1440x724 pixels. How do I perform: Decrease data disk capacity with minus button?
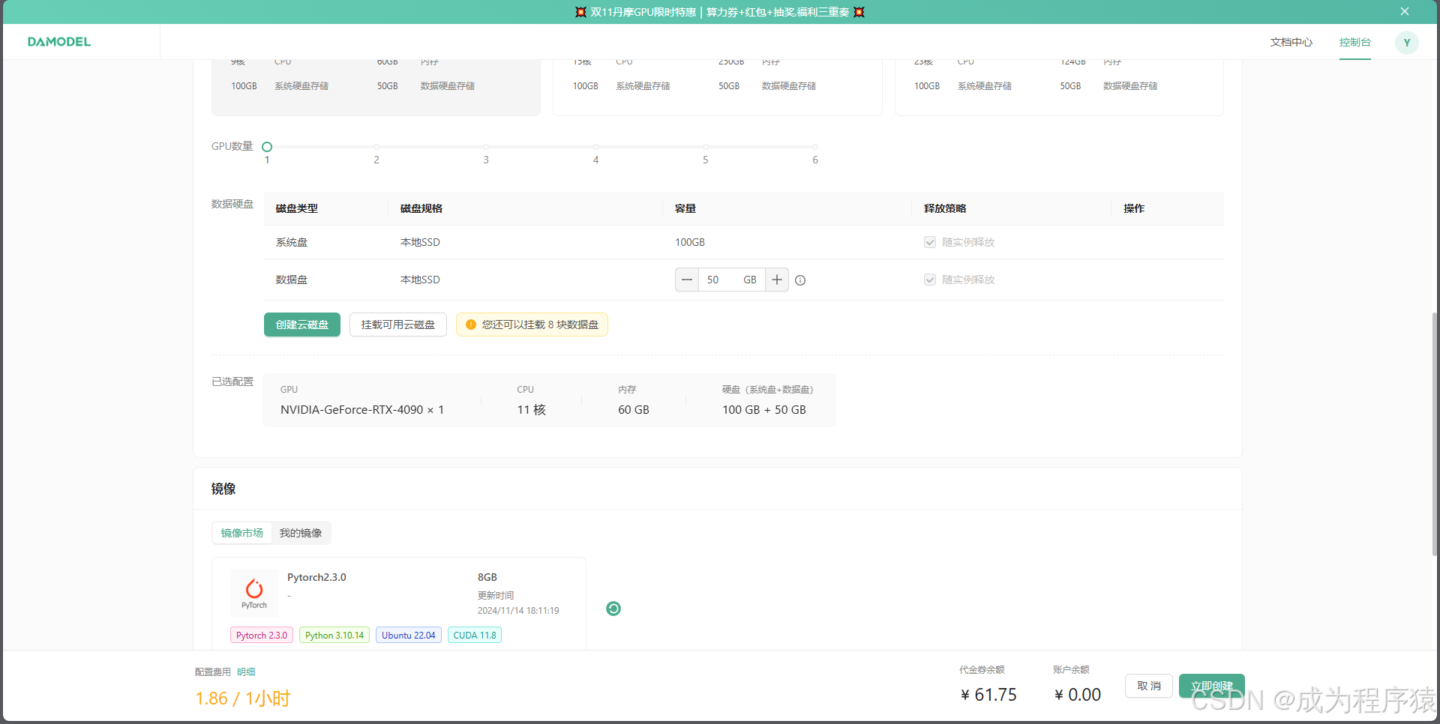tap(687, 280)
